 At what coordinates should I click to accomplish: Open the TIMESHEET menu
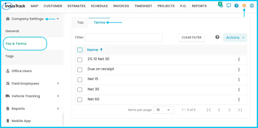143,6
